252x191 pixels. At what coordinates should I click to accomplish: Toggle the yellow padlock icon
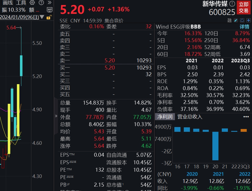pyautogui.click(x=49, y=17)
